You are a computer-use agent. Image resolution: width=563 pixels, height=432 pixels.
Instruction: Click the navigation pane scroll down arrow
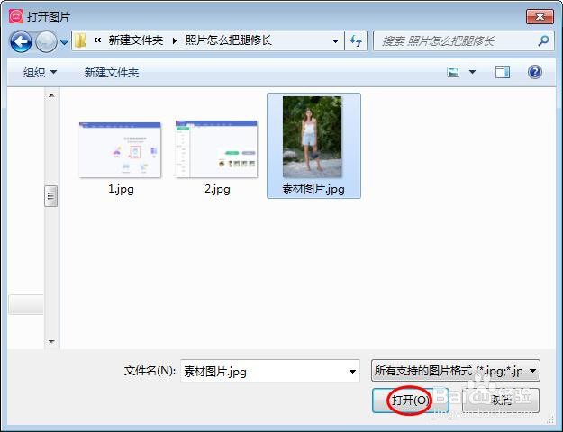pos(51,341)
